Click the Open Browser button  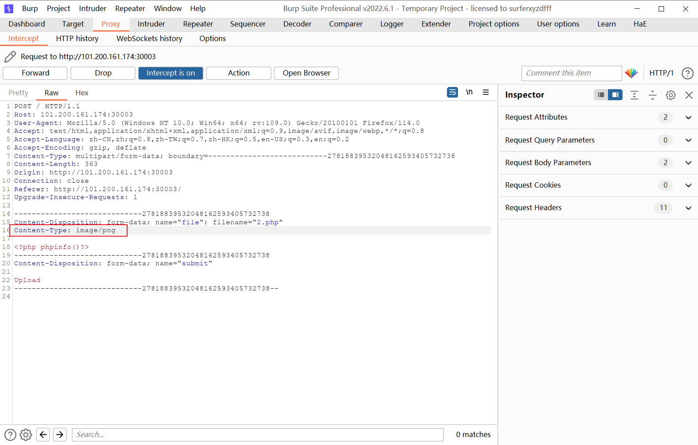[307, 73]
